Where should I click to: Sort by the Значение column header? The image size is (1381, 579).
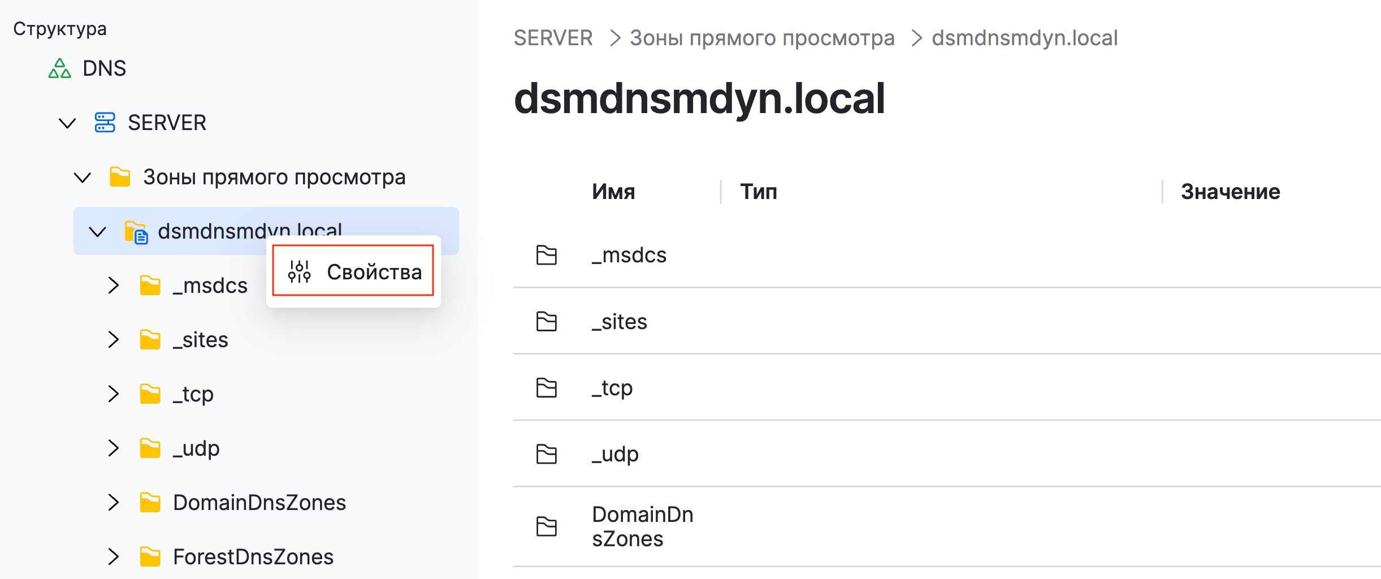1231,192
